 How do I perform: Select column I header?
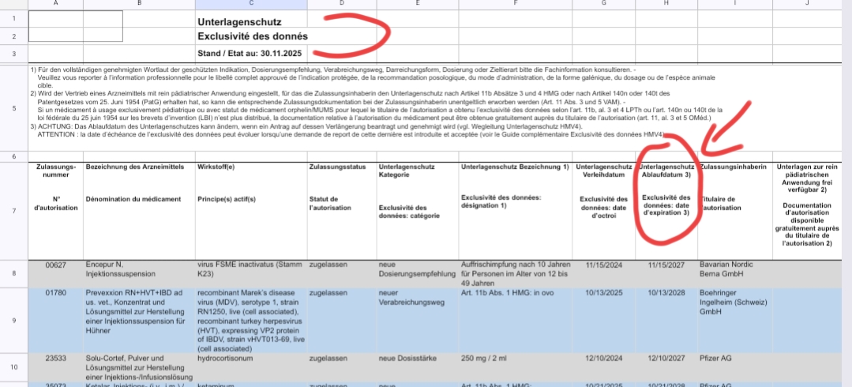pos(735,5)
